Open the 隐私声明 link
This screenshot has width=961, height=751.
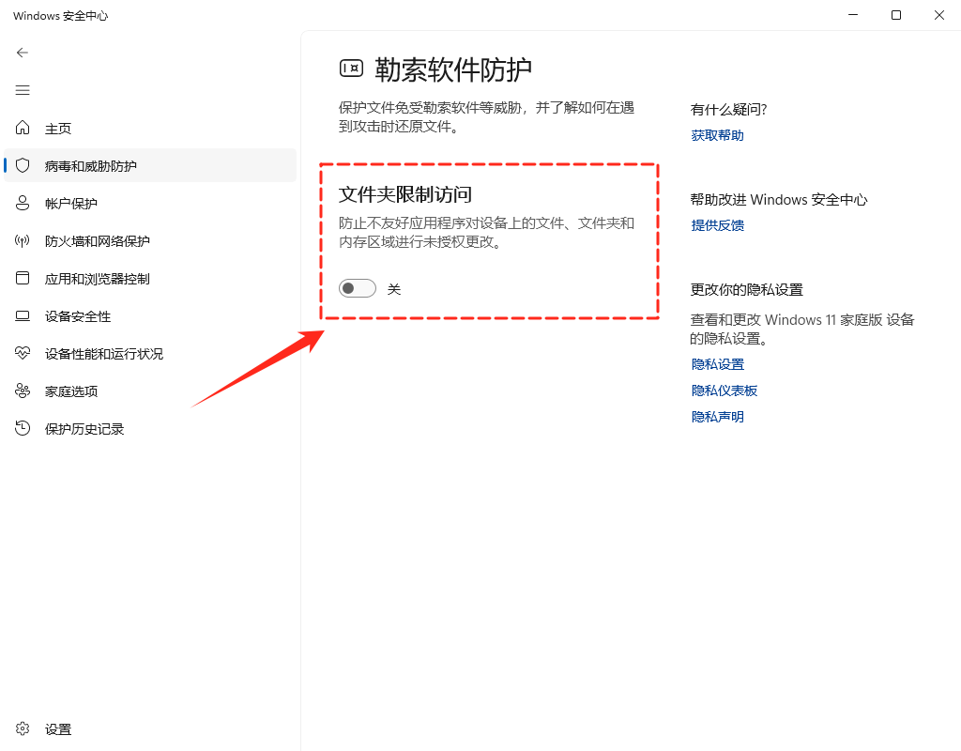pyautogui.click(x=717, y=417)
